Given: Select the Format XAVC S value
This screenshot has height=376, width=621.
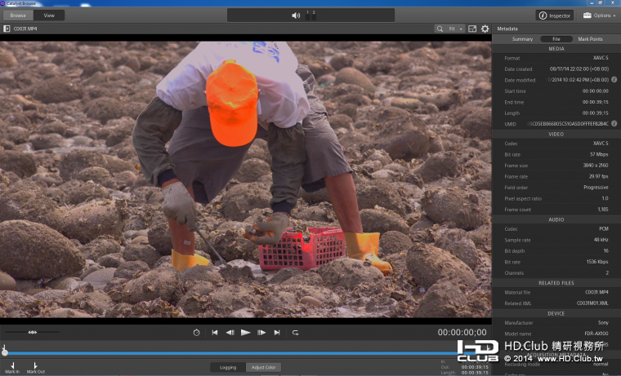Looking at the screenshot, I should [601, 58].
